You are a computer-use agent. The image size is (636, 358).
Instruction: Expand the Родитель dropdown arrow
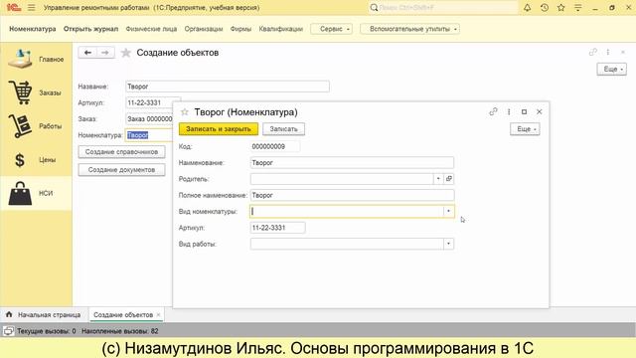click(438, 179)
